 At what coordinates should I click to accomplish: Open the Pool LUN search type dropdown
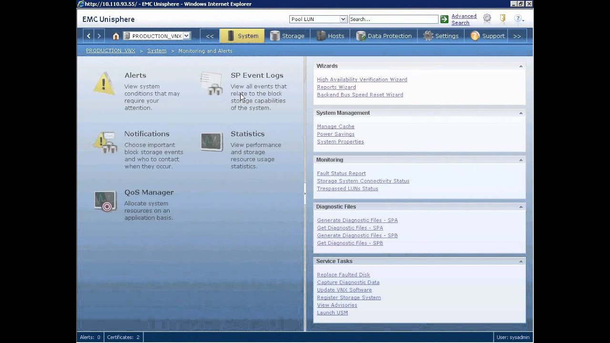[x=318, y=19]
